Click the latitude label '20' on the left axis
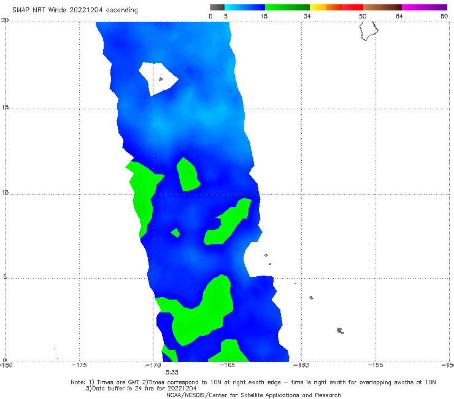Image resolution: width=454 pixels, height=399 pixels. [5, 20]
